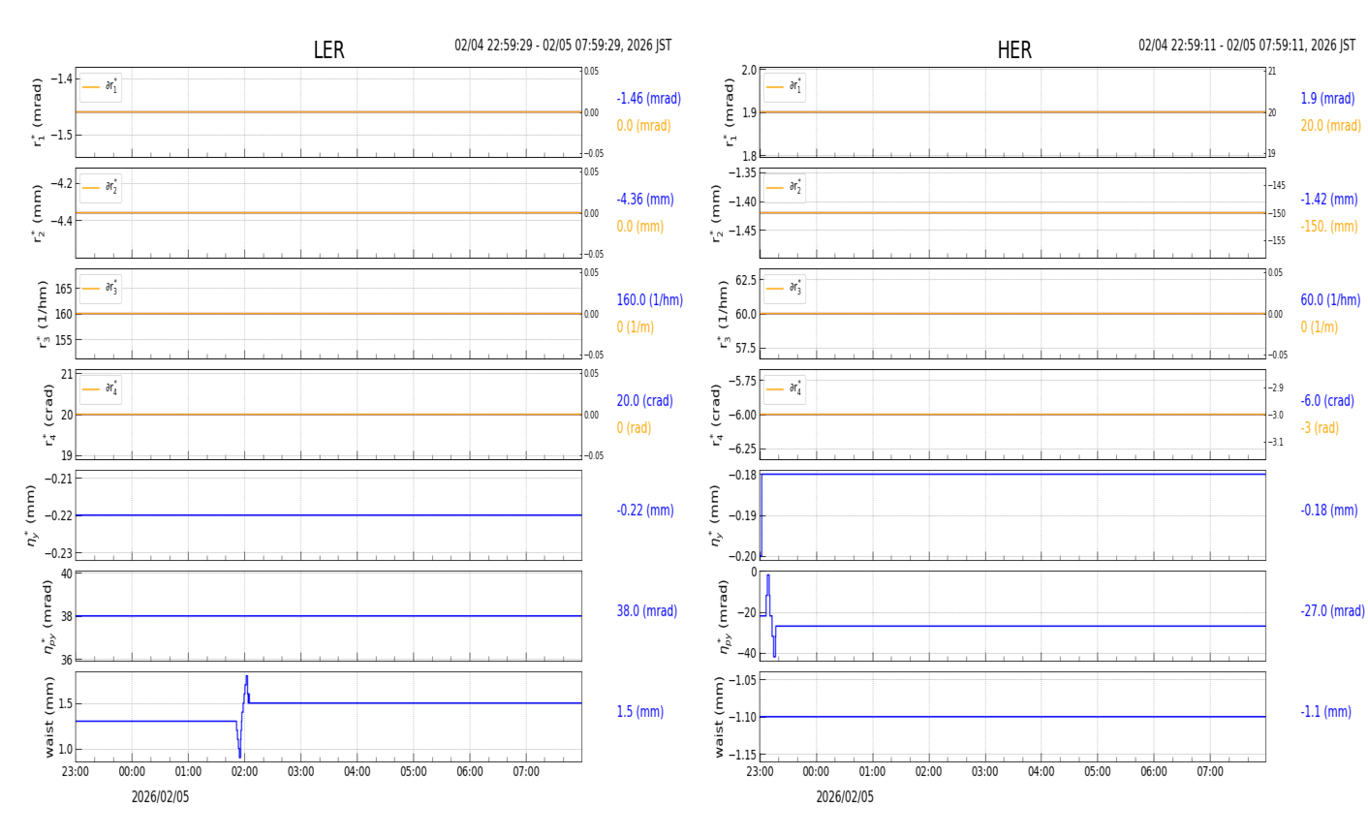Click the ∂r4* legend in the LER plot
Screen dimensions: 1368x837
pyautogui.click(x=101, y=389)
